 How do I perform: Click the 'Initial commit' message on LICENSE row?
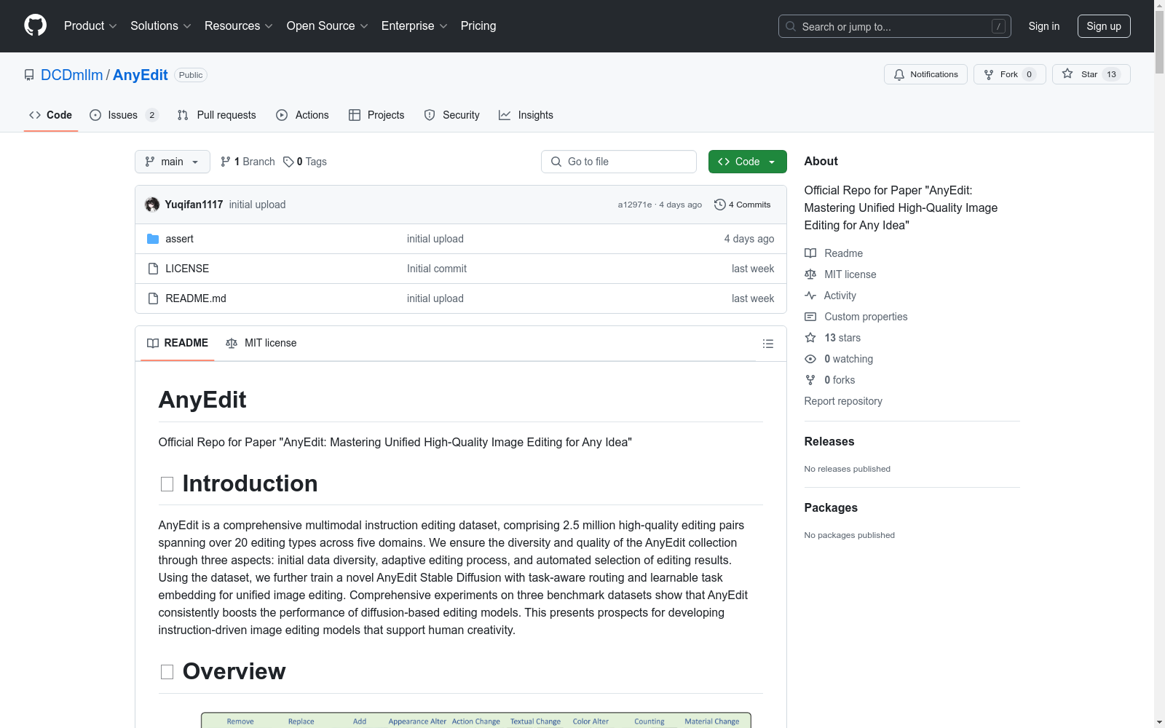click(x=437, y=269)
